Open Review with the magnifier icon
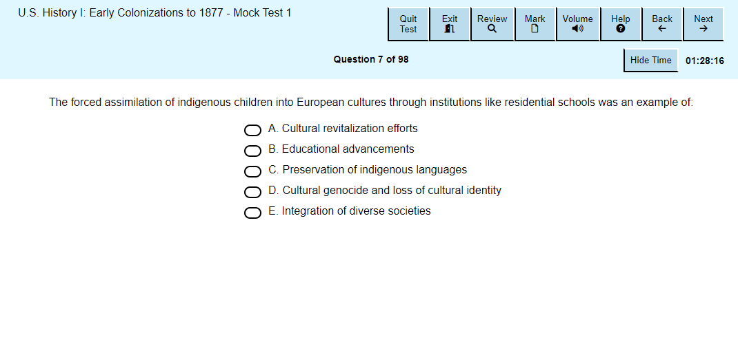Viewport: 738px width, 344px height. (492, 24)
